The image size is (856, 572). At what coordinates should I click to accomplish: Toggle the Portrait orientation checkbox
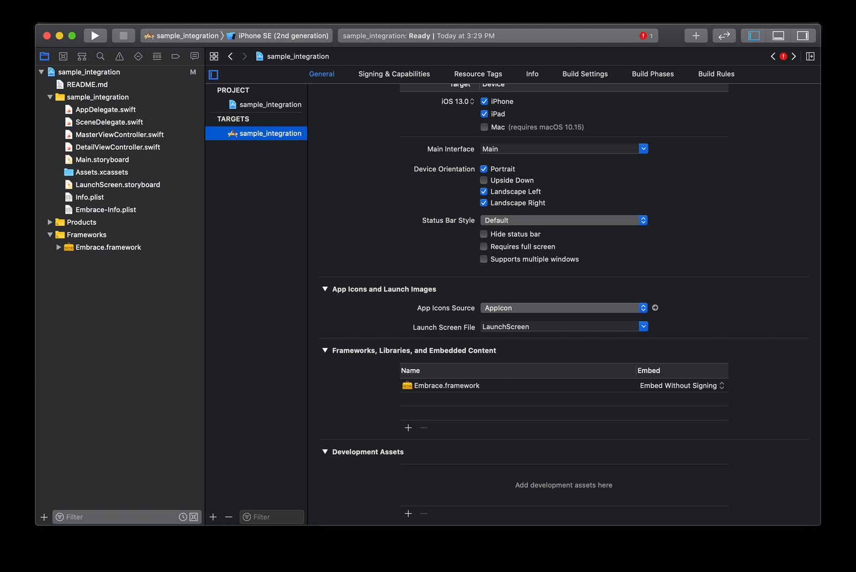click(x=484, y=169)
